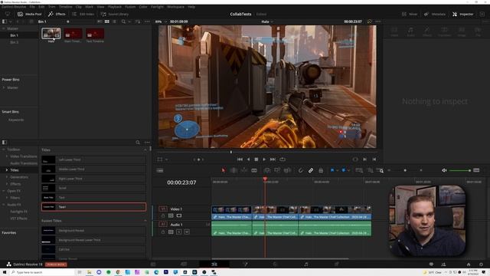This screenshot has width=490, height=276.
Task: Select the timeline Selection Mode arrow tool
Action: pos(223,170)
